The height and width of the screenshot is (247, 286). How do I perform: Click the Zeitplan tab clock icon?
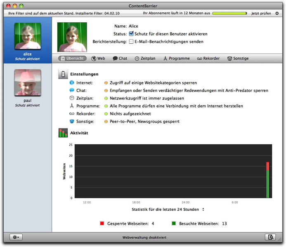(137, 59)
